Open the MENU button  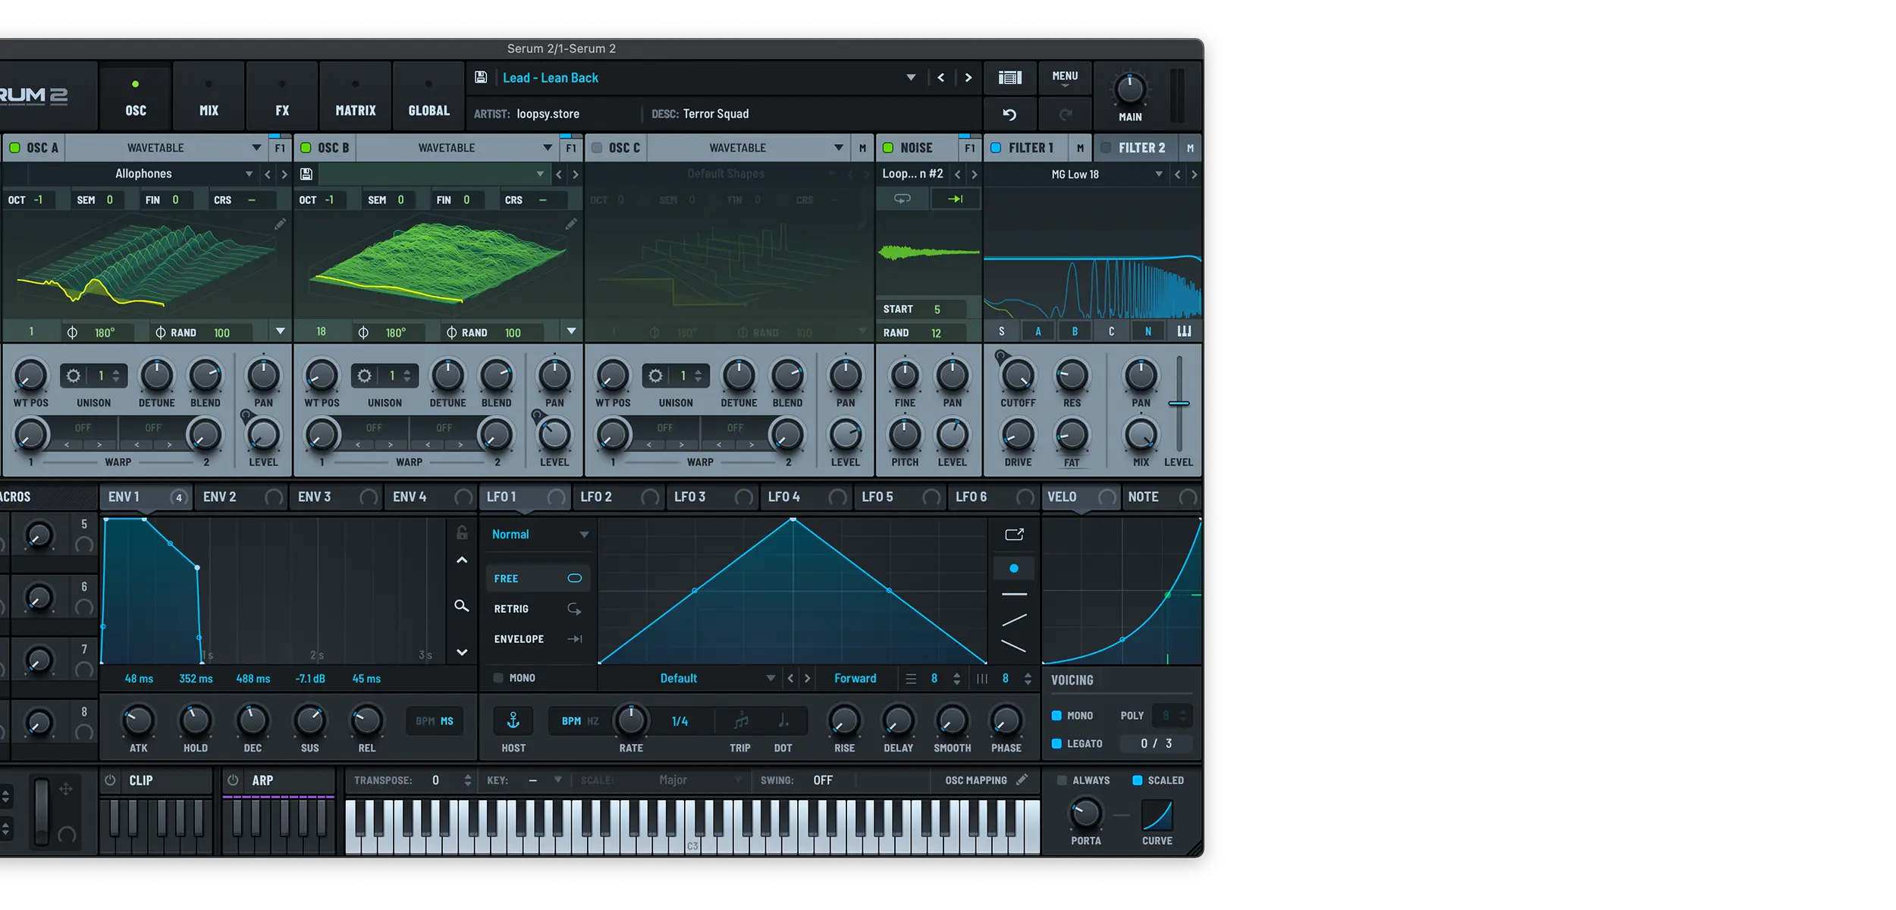pos(1065,77)
